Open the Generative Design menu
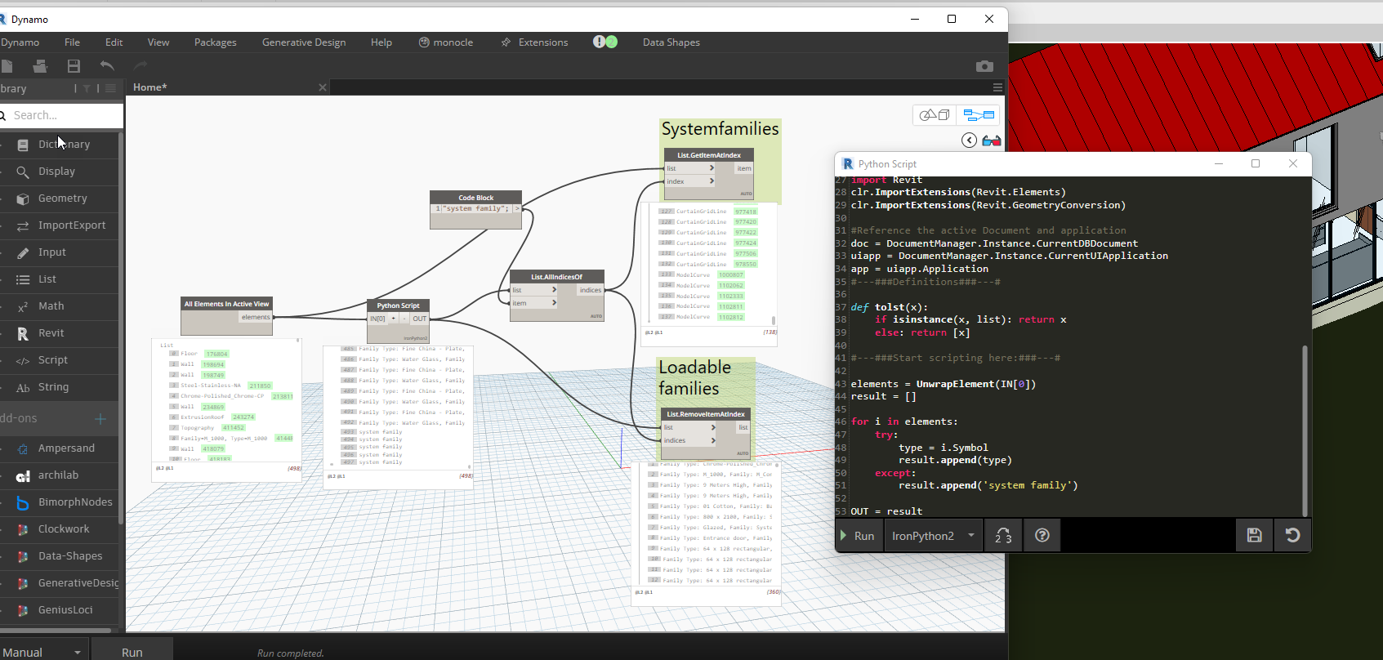 304,42
